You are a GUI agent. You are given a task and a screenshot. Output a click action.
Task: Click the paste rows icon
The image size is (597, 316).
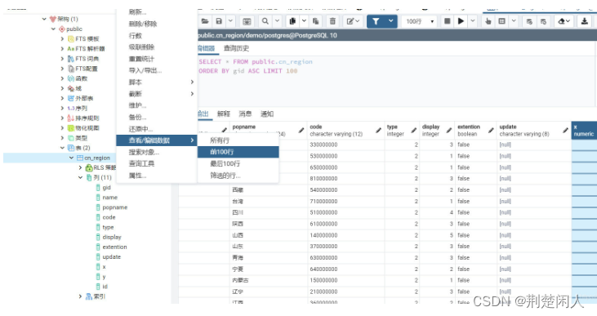pos(315,21)
